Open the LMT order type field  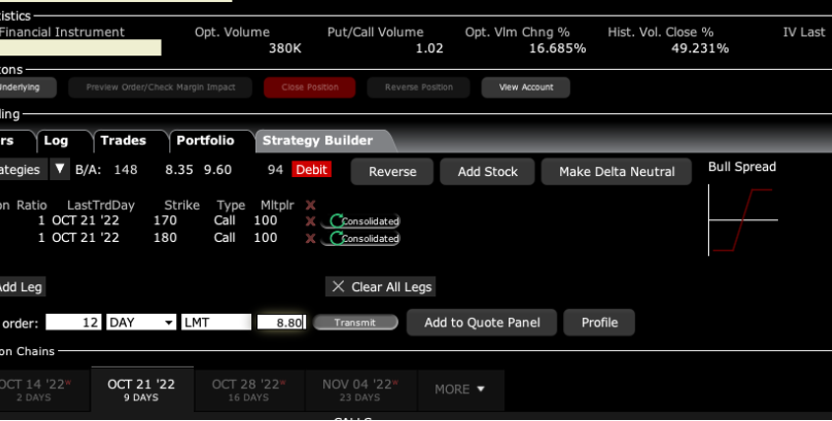coord(216,323)
